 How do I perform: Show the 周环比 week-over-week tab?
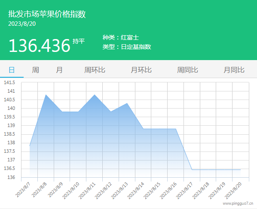click(95, 70)
